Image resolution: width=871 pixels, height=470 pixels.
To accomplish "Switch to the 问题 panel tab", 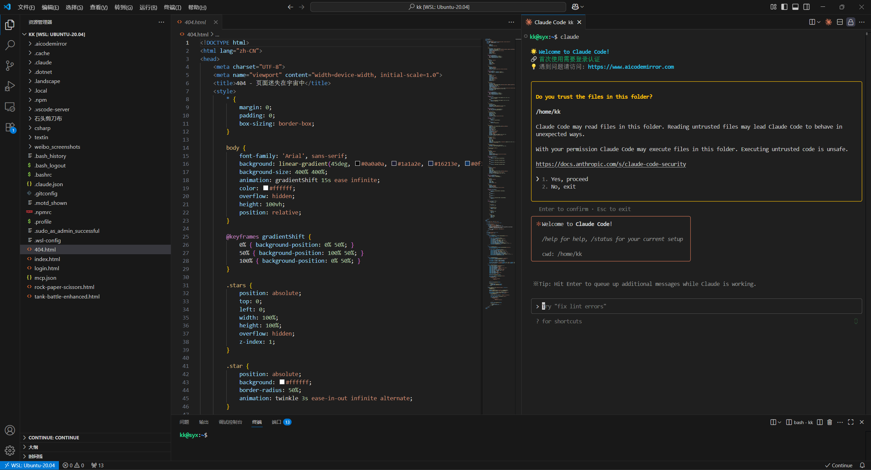I will [x=184, y=422].
